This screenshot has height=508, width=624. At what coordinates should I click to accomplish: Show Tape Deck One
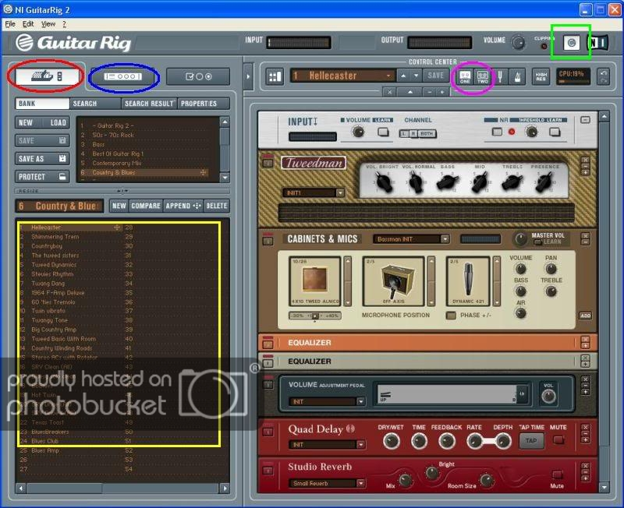pos(465,76)
